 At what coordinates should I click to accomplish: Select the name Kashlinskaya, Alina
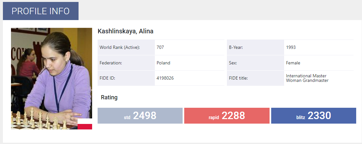(126, 31)
